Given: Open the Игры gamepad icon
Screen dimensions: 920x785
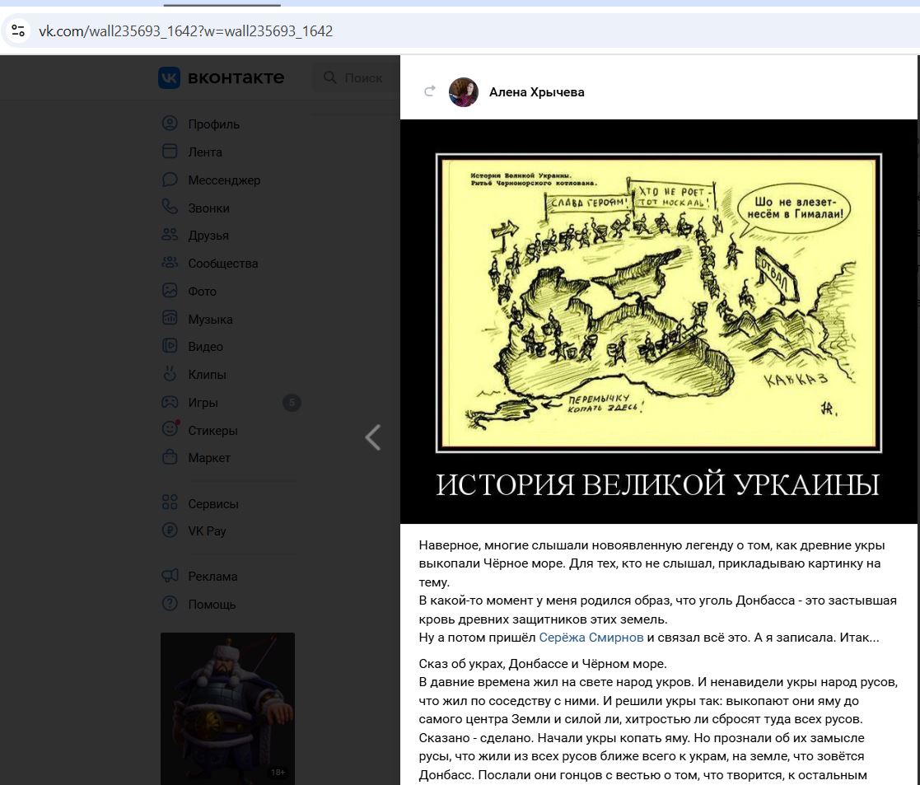Looking at the screenshot, I should pos(170,402).
